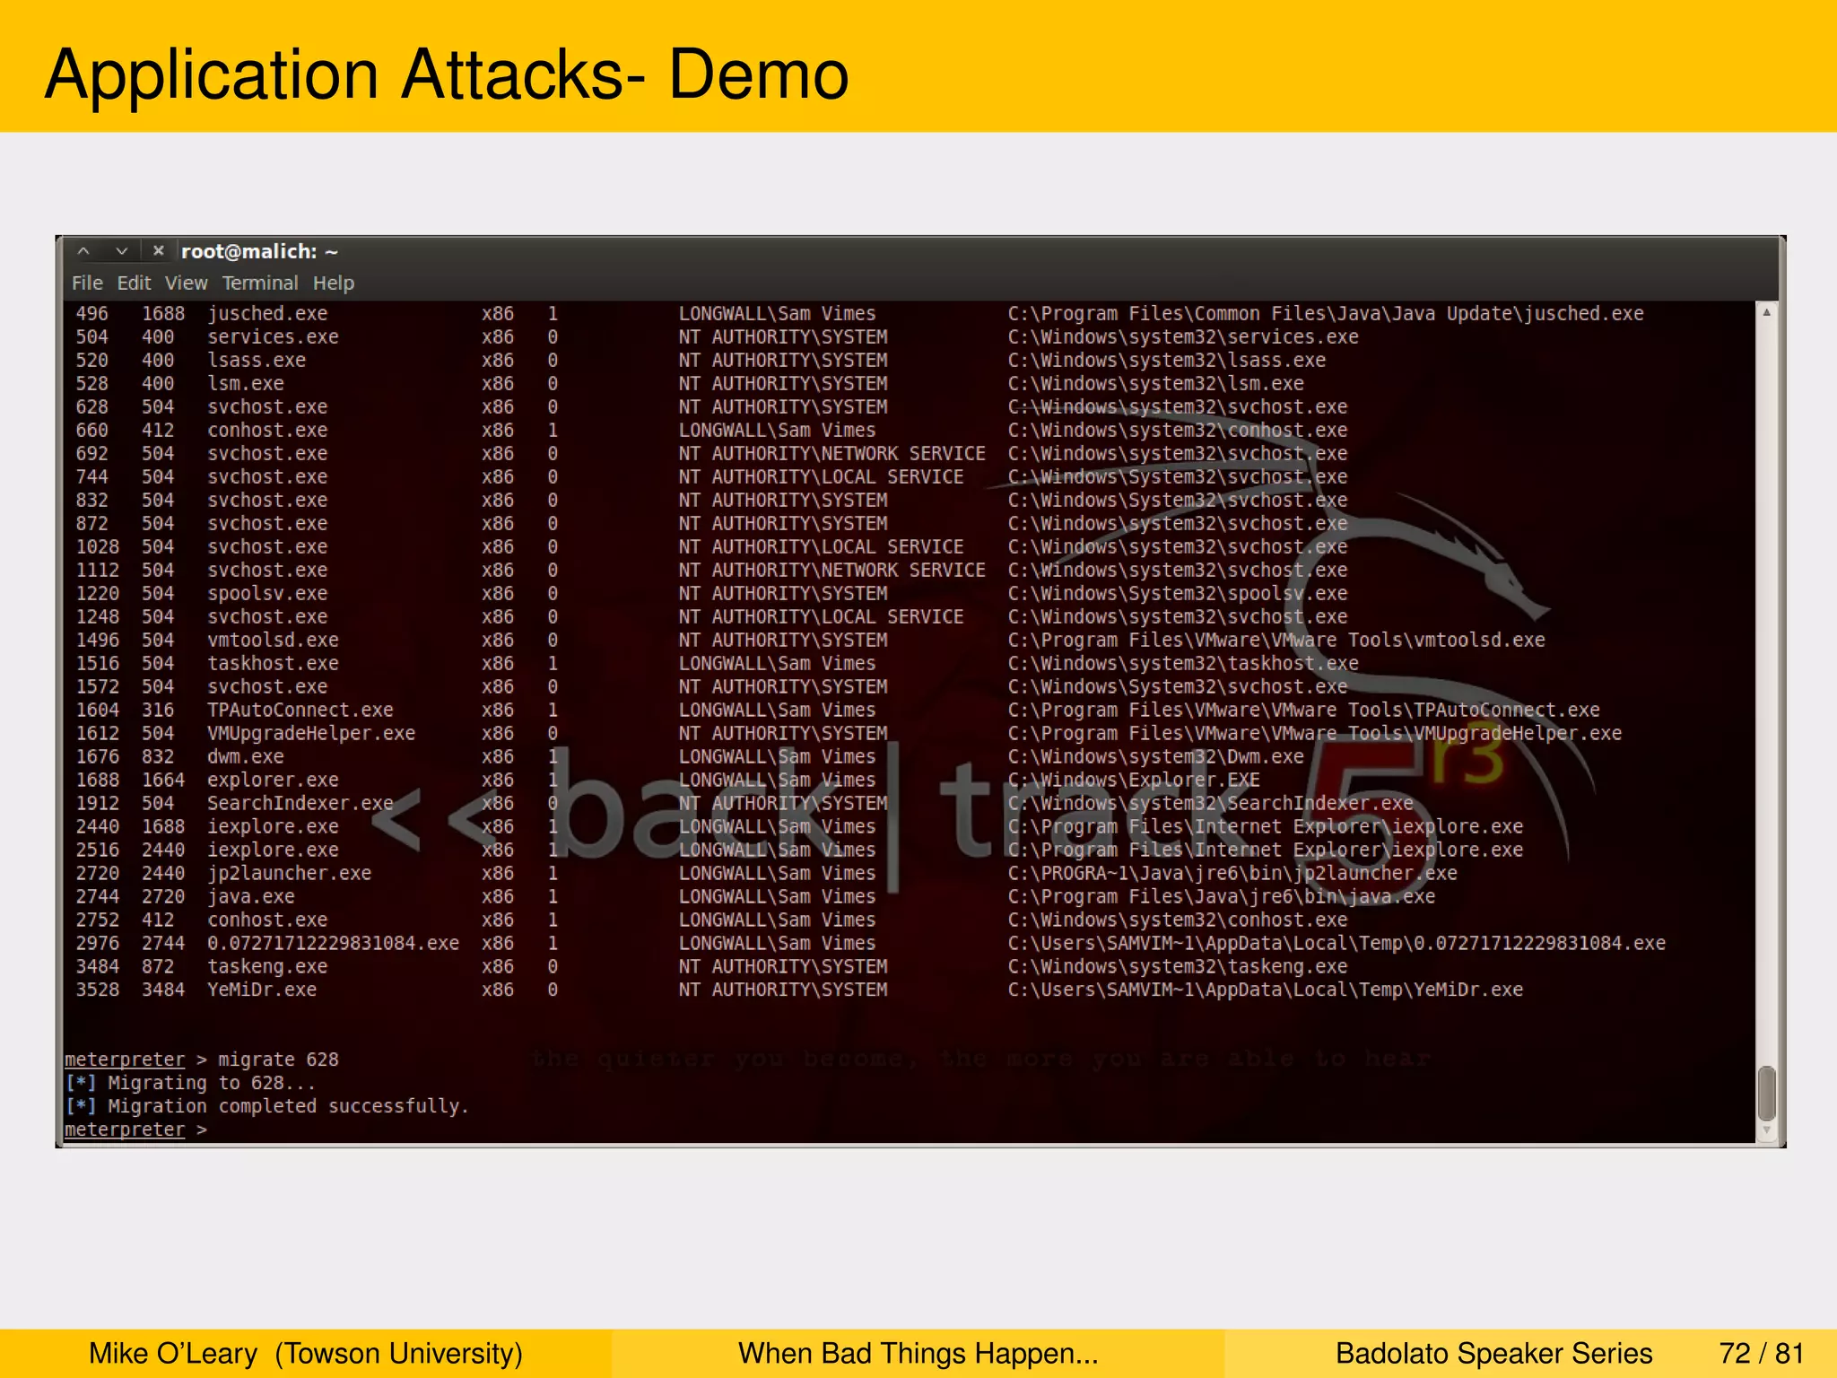Open the Edit menu

point(134,283)
